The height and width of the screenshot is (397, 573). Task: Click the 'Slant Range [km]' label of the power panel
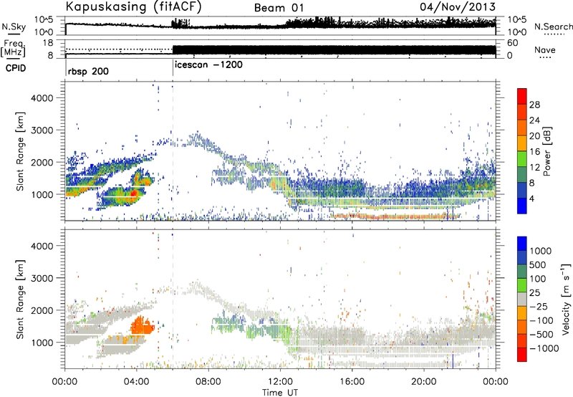(20, 151)
